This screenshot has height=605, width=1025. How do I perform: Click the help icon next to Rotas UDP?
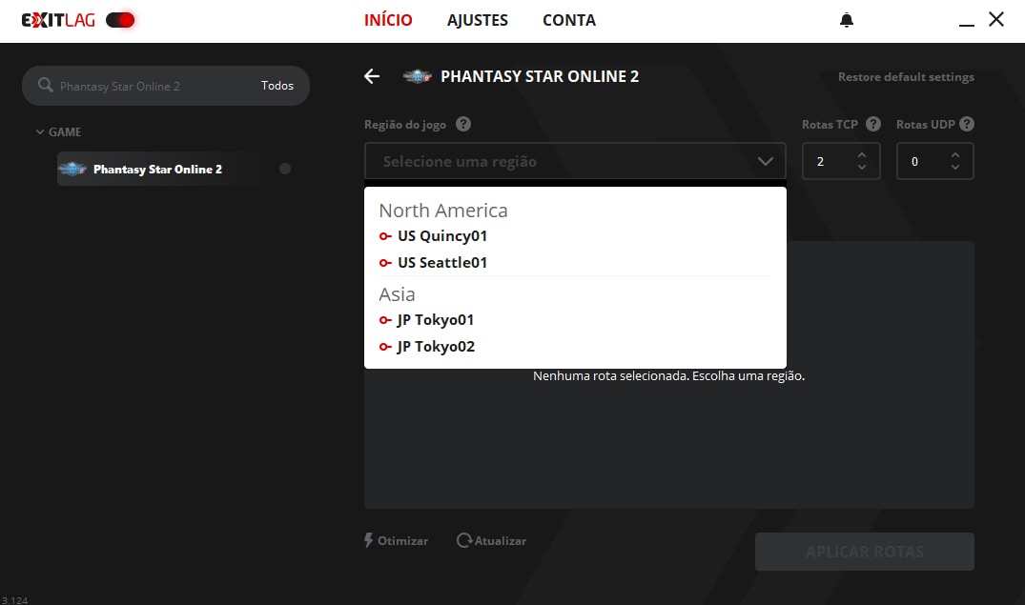tap(967, 124)
